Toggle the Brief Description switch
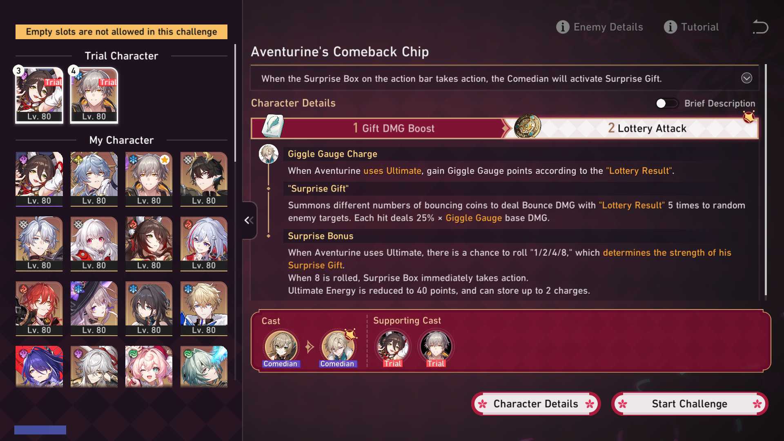This screenshot has width=784, height=441. 666,103
